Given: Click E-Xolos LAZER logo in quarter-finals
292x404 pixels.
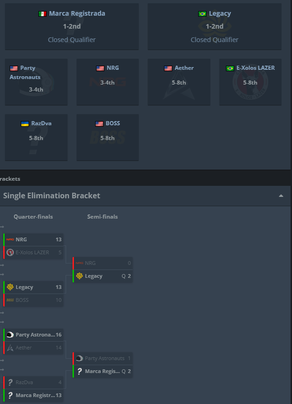Looking at the screenshot, I should (x=10, y=252).
